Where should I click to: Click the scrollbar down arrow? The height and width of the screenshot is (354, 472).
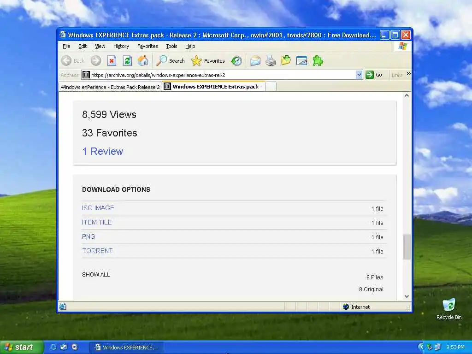(407, 296)
